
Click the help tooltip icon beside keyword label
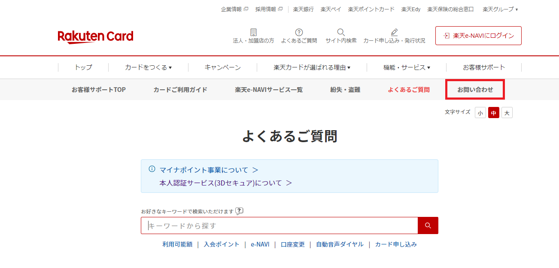pos(239,211)
